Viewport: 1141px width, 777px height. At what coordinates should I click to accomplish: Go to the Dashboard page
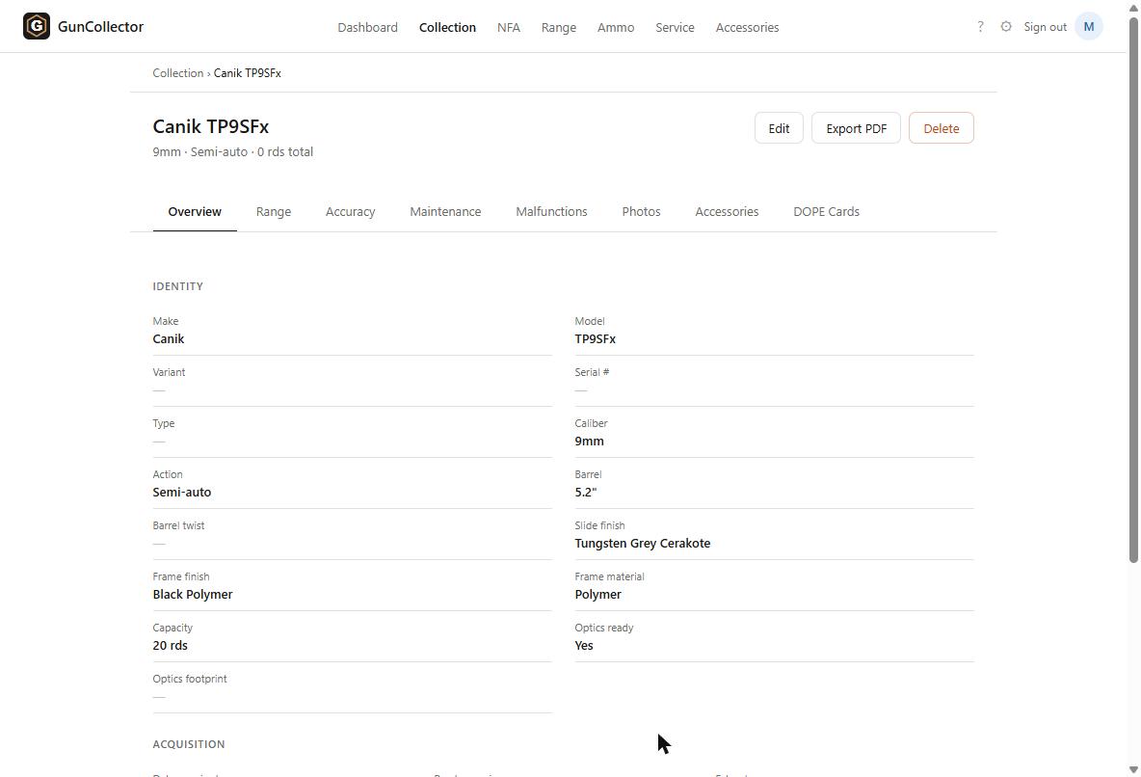[x=367, y=27]
